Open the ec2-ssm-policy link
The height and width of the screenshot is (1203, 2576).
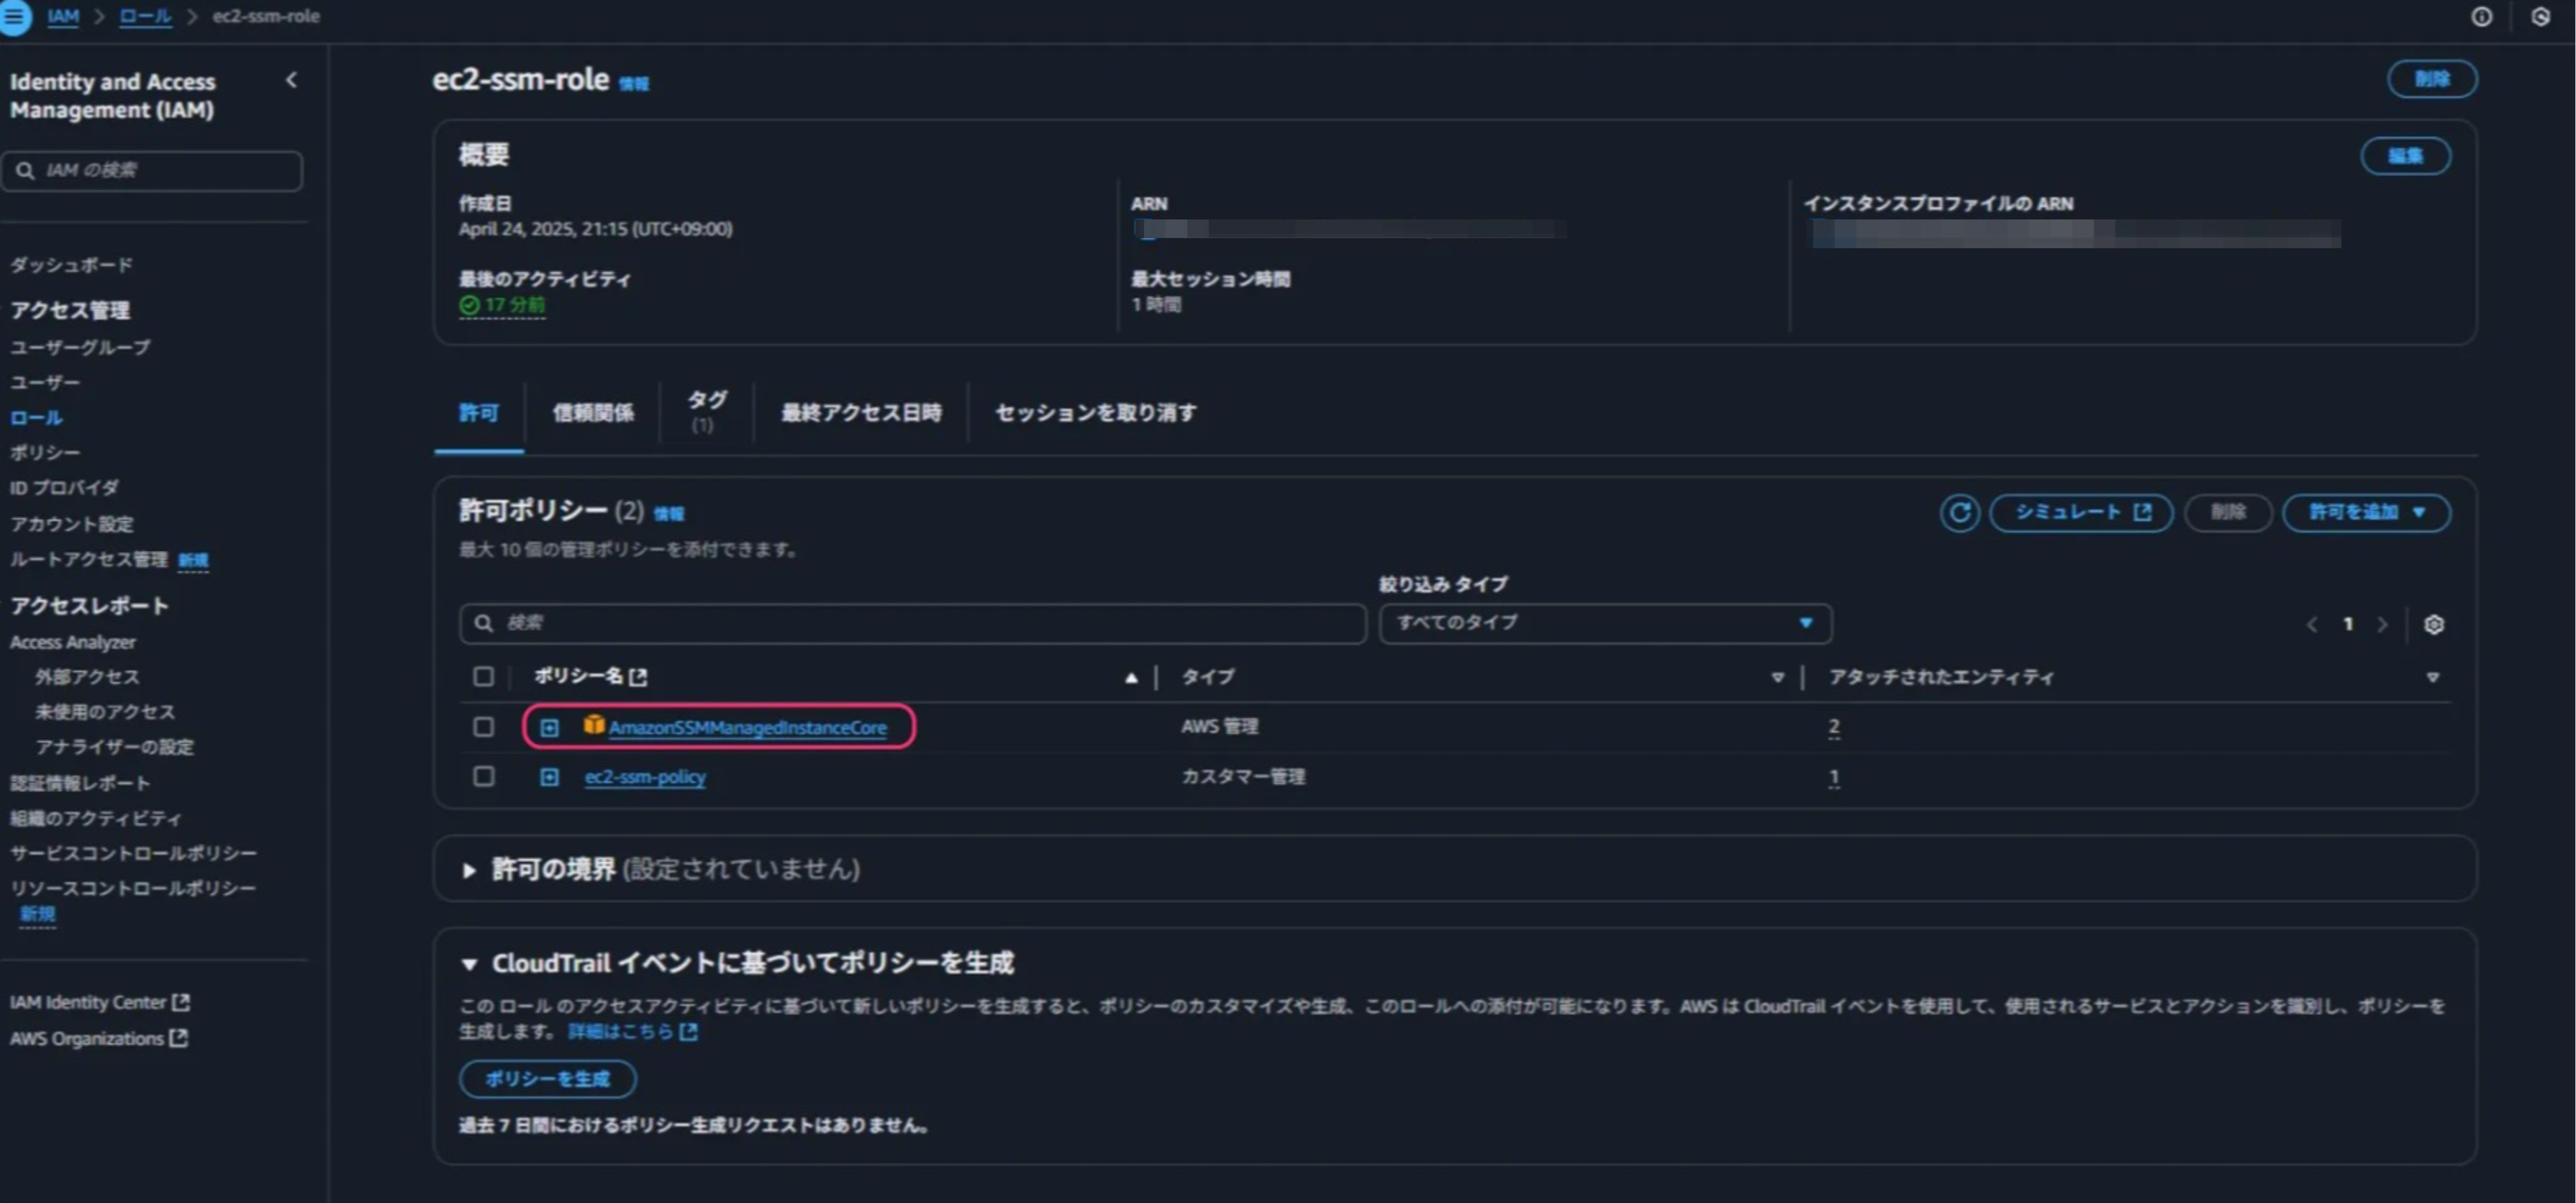pos(645,777)
